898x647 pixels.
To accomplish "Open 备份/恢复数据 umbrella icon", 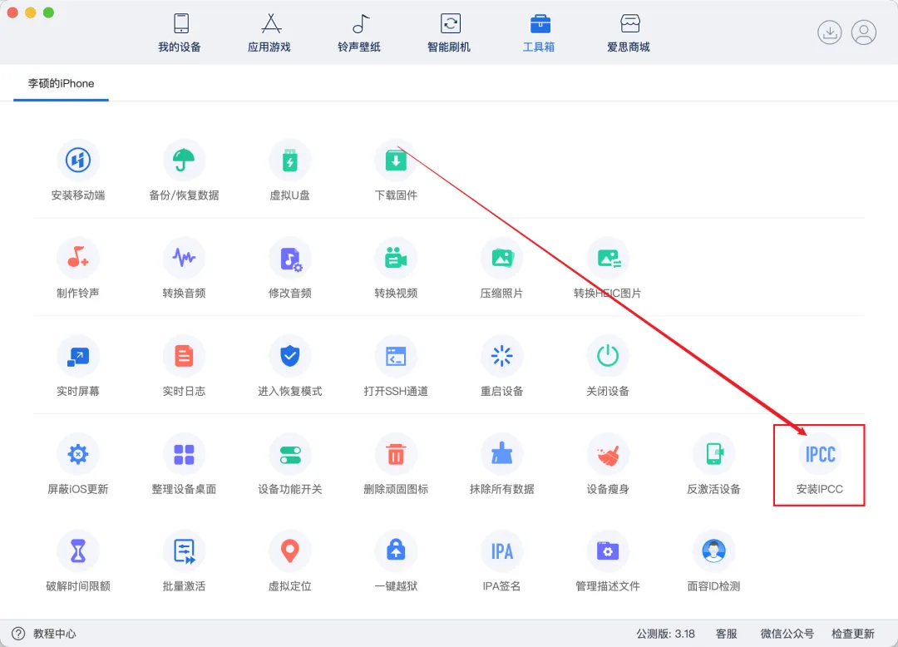I will 184,161.
